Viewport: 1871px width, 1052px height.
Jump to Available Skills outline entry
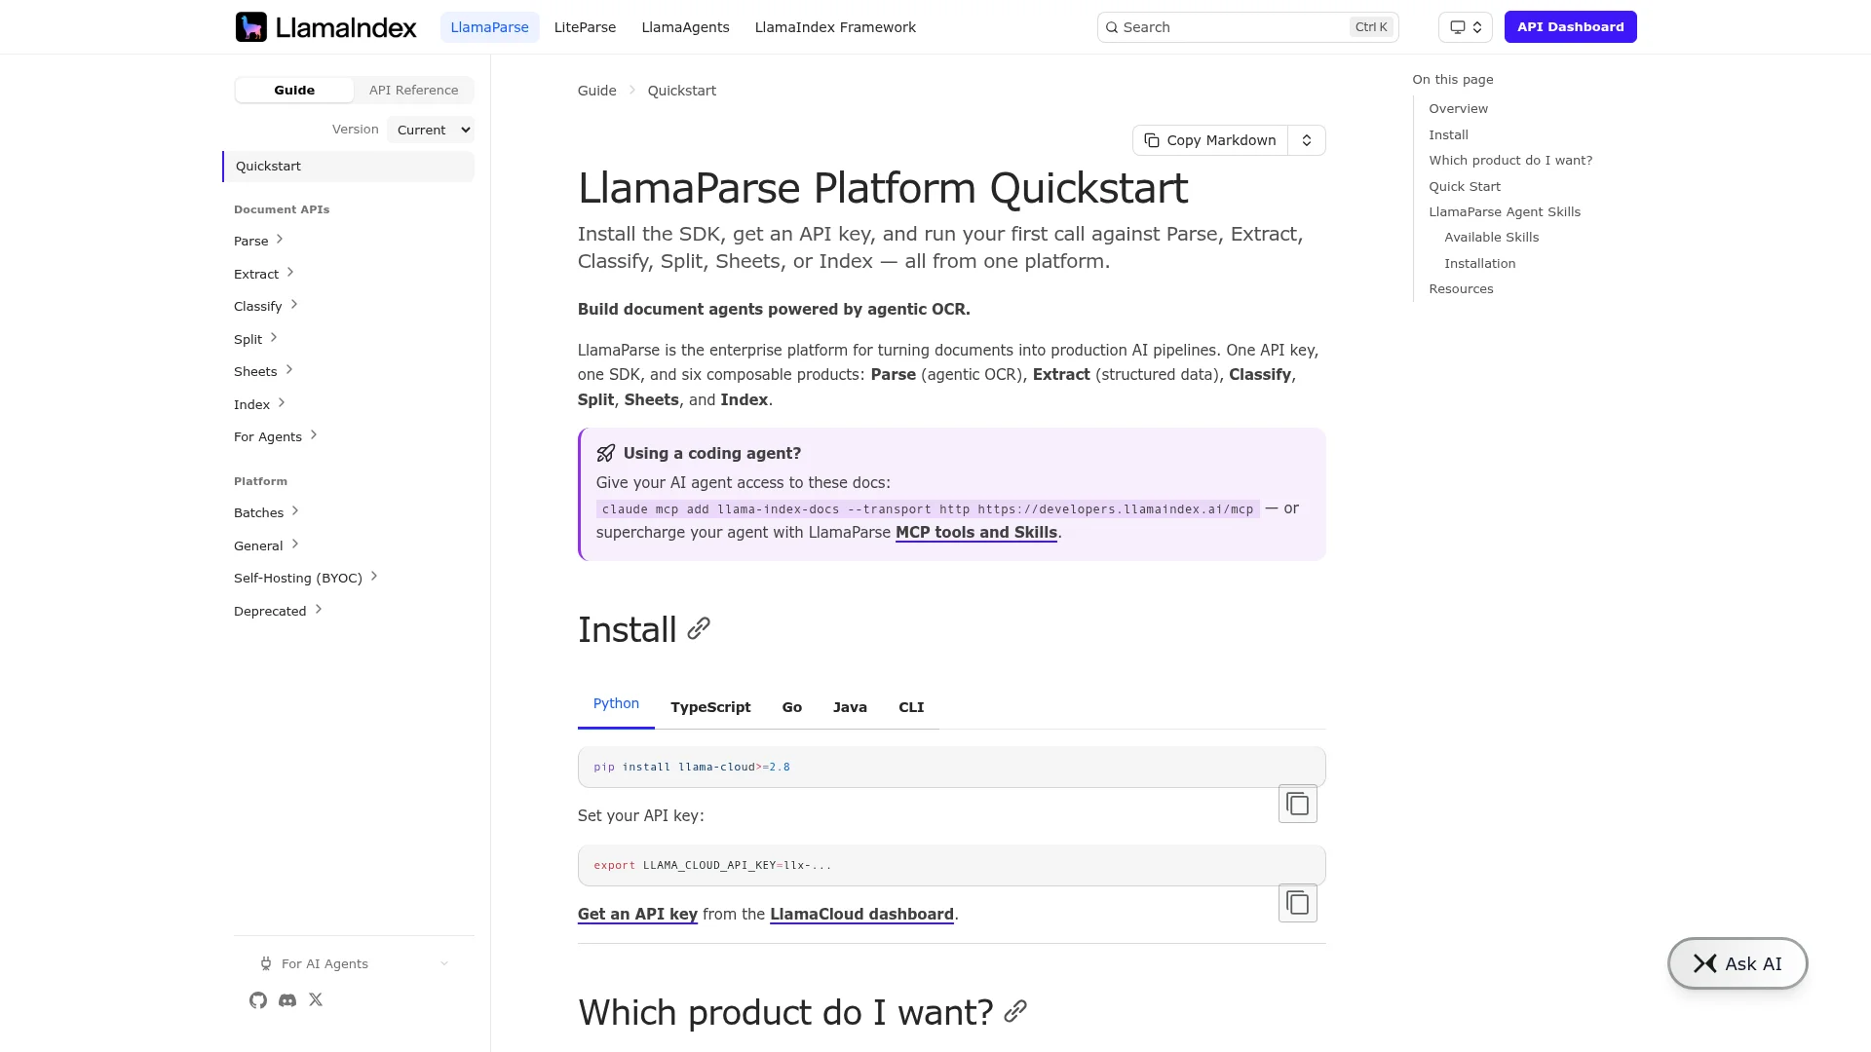pos(1491,238)
